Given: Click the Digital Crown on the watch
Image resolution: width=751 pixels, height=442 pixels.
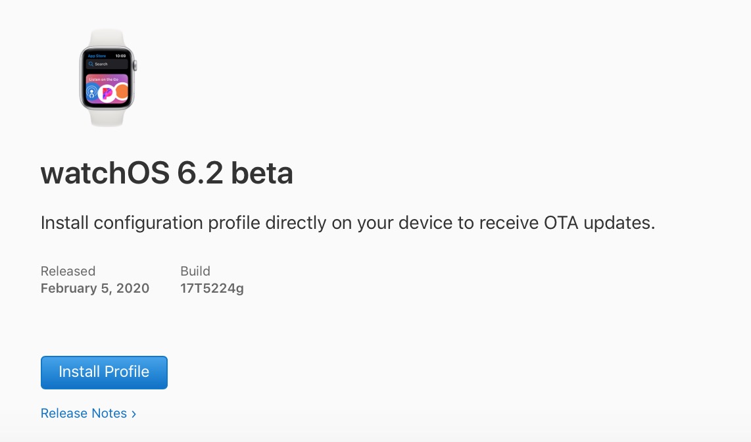Looking at the screenshot, I should [x=135, y=66].
